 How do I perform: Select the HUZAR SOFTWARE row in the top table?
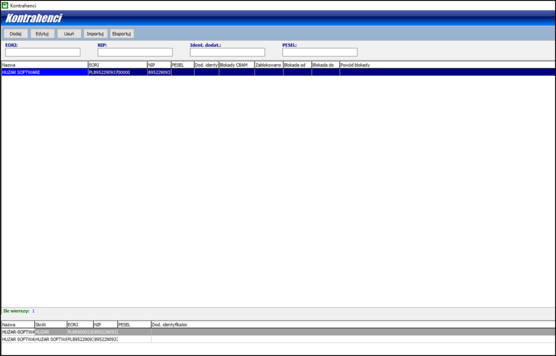pyautogui.click(x=43, y=72)
